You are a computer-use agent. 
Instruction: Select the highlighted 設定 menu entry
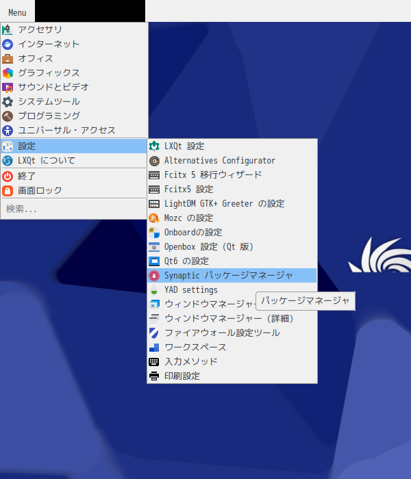click(x=74, y=146)
